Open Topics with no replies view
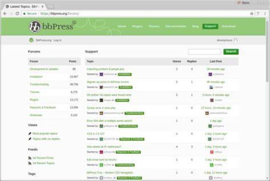Viewport: 270px width, 181px height. click(x=46, y=139)
